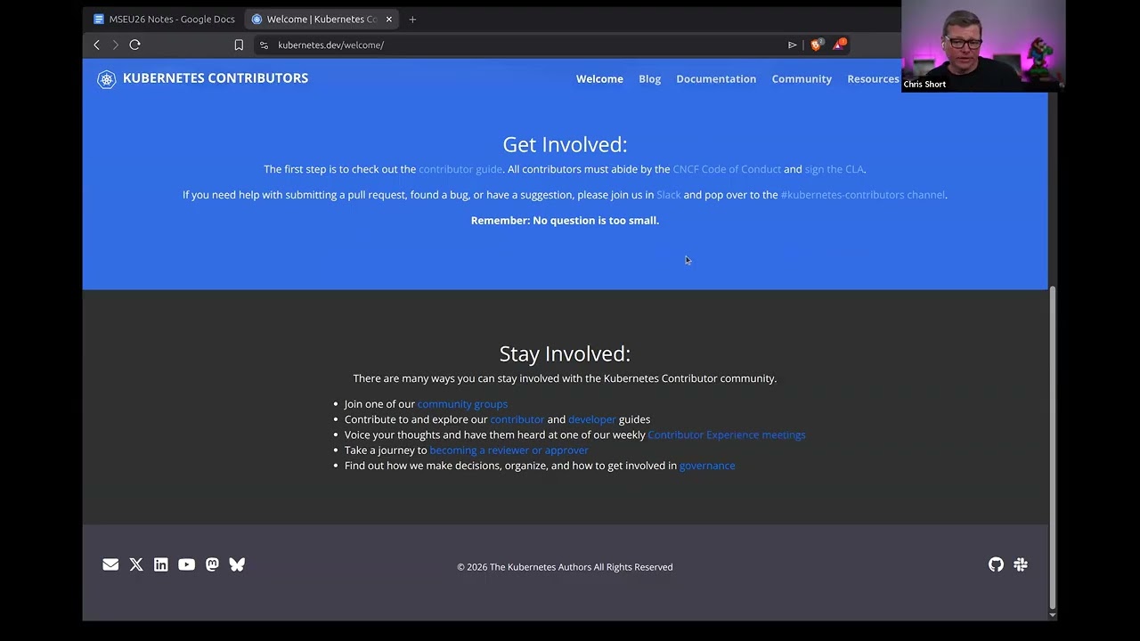Open the Blog nav item
The image size is (1140, 641).
[x=649, y=79]
